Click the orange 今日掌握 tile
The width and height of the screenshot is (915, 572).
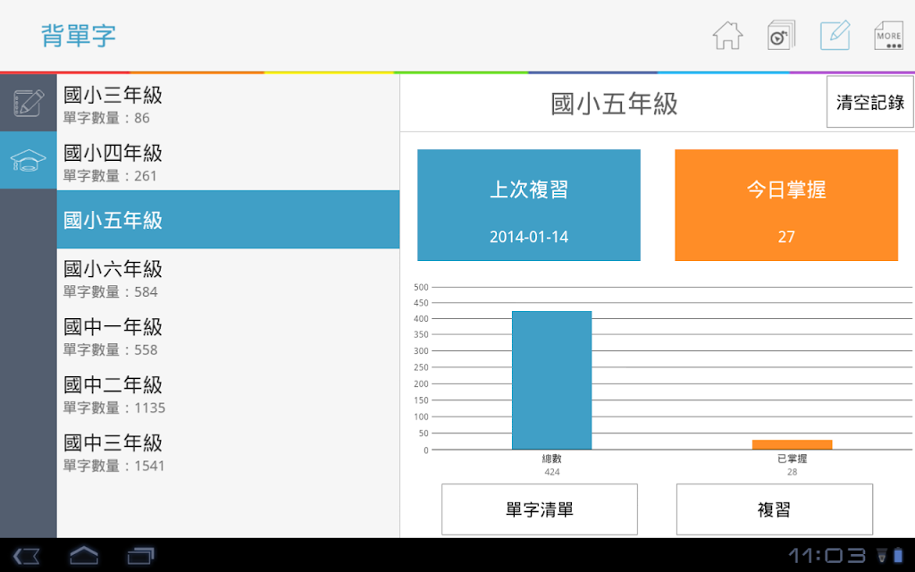pos(786,205)
